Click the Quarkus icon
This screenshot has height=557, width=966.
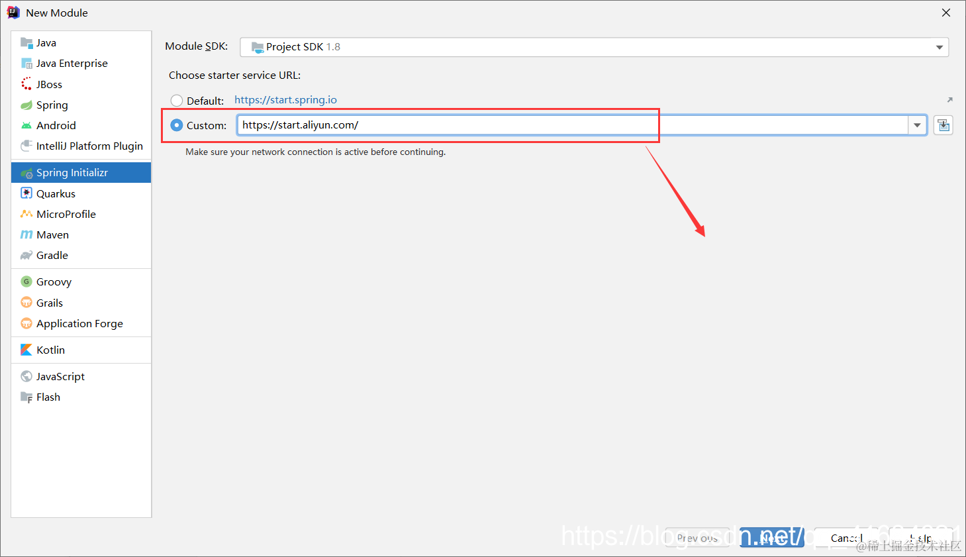pos(26,193)
